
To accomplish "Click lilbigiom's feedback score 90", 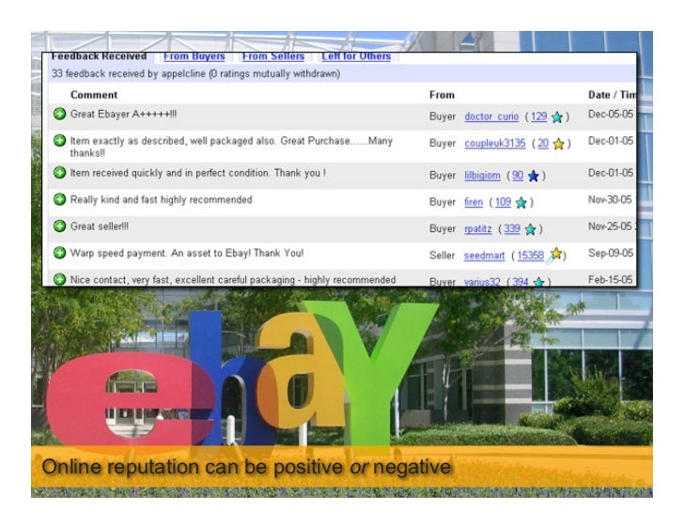I will pos(518,176).
